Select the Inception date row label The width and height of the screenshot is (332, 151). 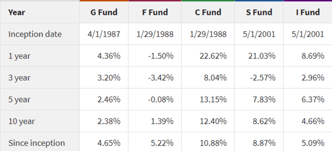point(35,34)
